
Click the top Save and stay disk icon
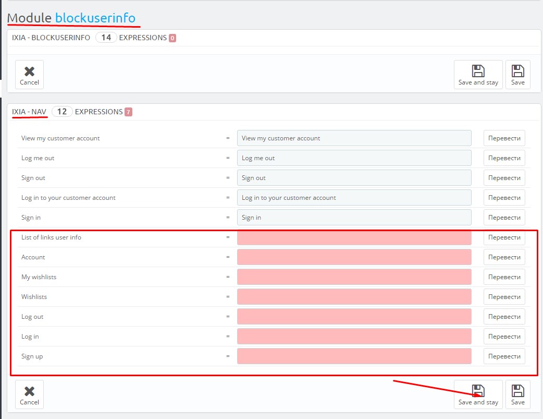pyautogui.click(x=478, y=71)
